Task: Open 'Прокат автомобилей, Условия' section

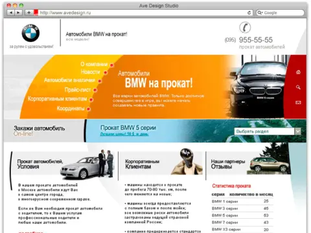Action: click(40, 164)
